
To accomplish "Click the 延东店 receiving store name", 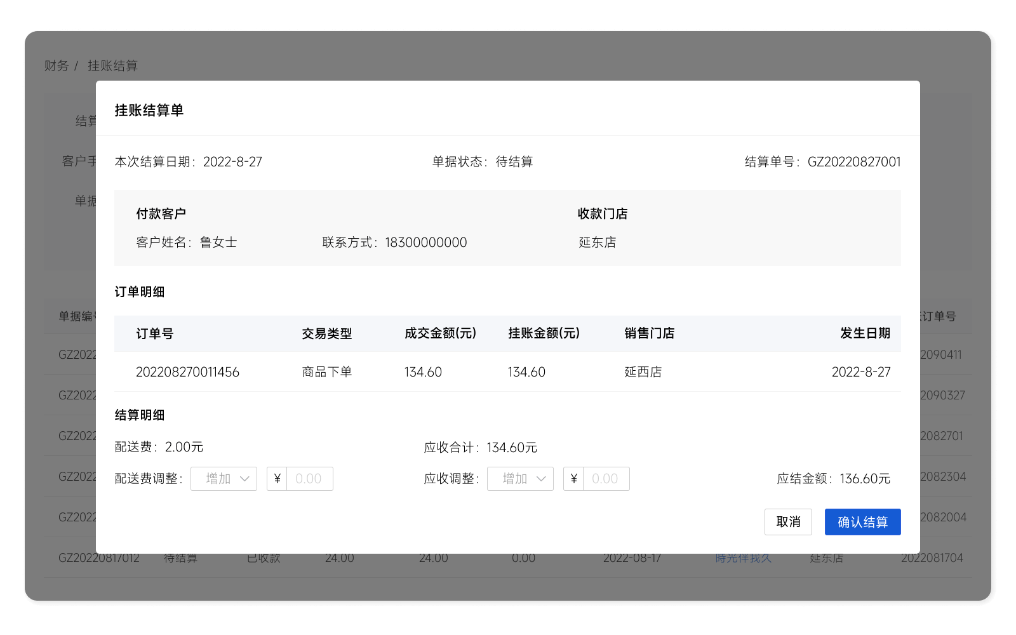I will (597, 243).
